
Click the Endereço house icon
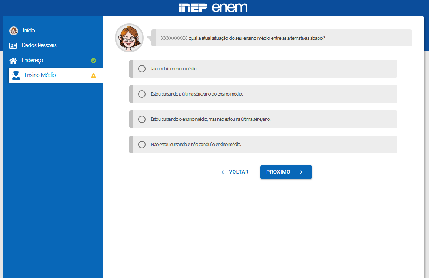tap(13, 60)
